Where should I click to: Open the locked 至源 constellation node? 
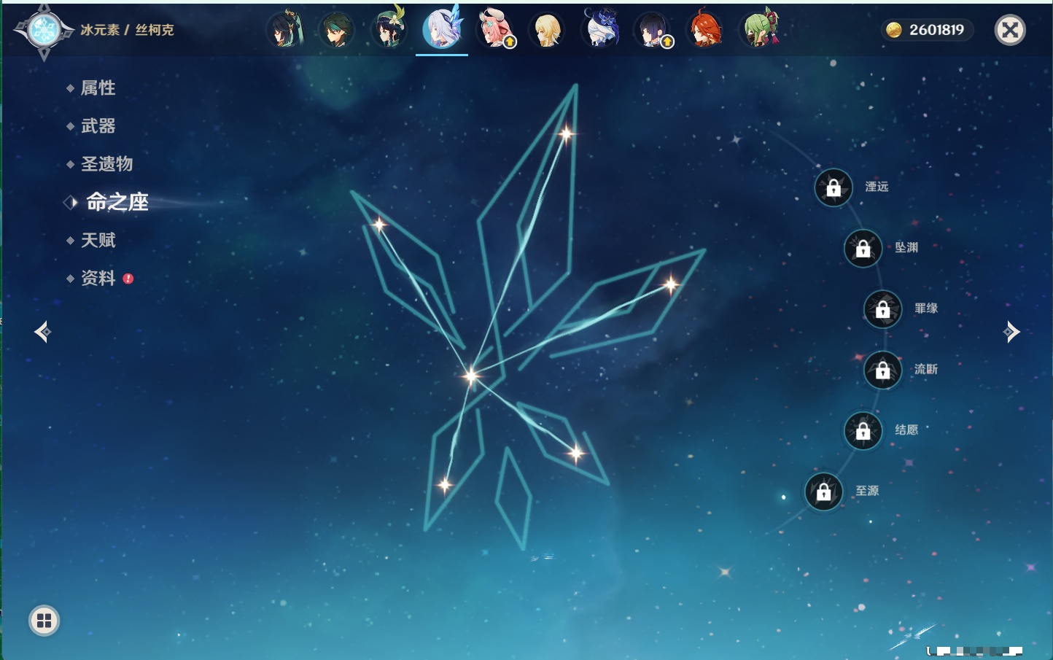[824, 492]
